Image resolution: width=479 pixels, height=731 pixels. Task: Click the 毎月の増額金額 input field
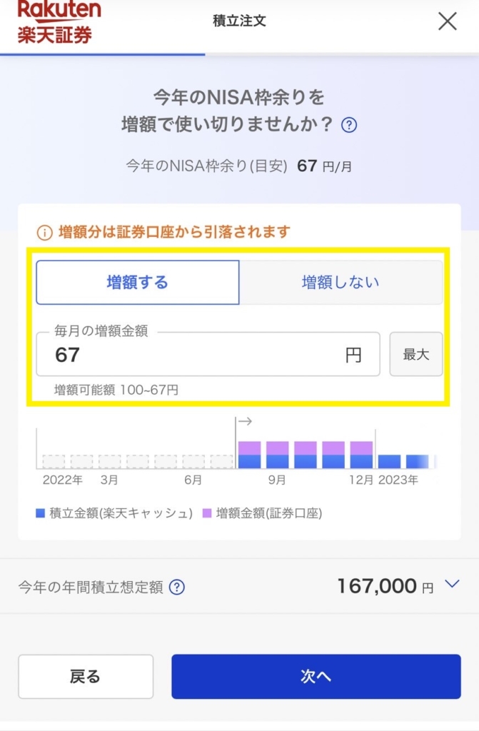(208, 354)
